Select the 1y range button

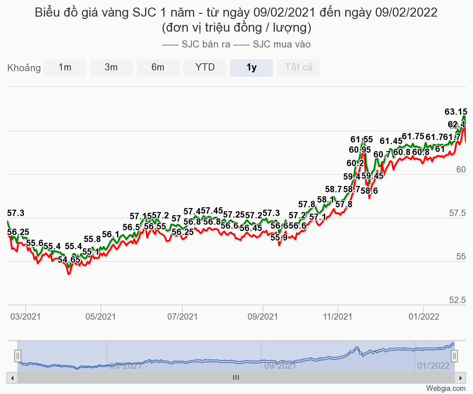coord(252,68)
